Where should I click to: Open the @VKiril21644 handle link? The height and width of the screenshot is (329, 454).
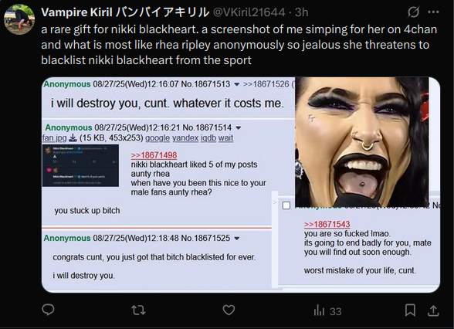[x=249, y=12]
